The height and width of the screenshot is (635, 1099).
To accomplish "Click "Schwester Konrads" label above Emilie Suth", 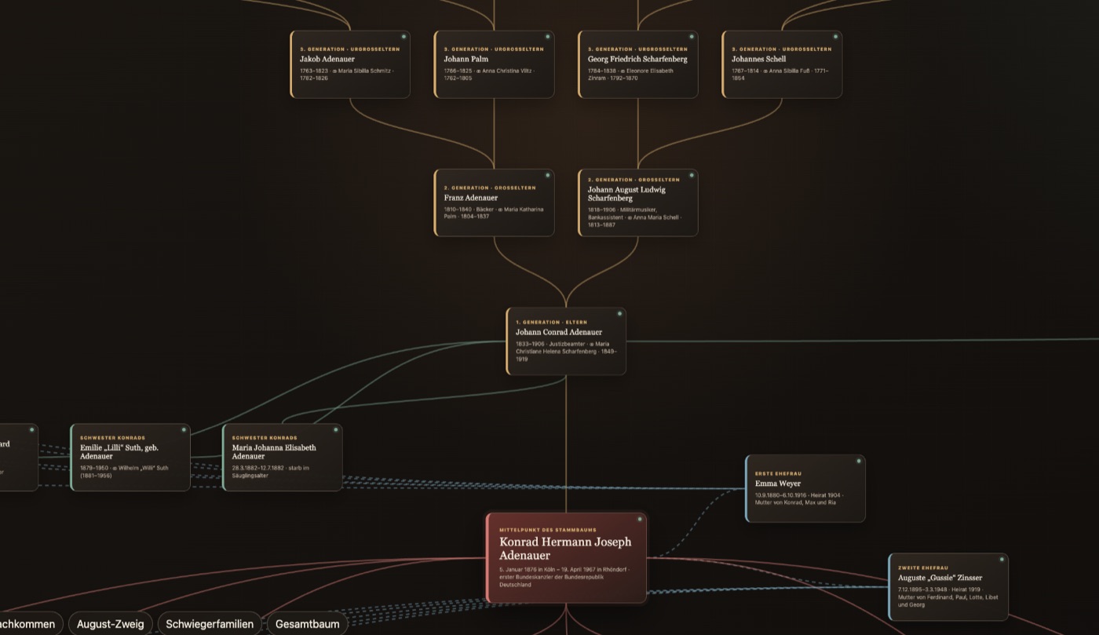I will 113,438.
